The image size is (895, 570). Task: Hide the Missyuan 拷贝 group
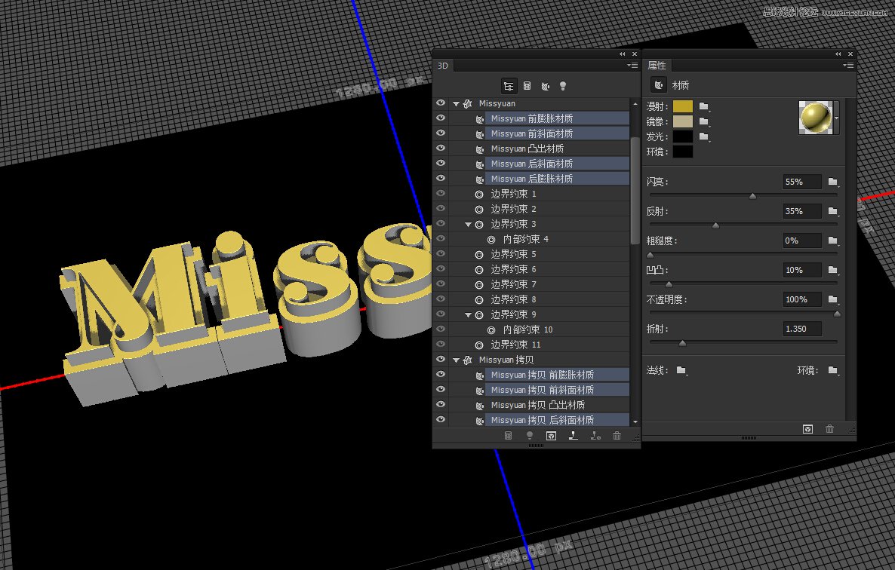[x=441, y=360]
